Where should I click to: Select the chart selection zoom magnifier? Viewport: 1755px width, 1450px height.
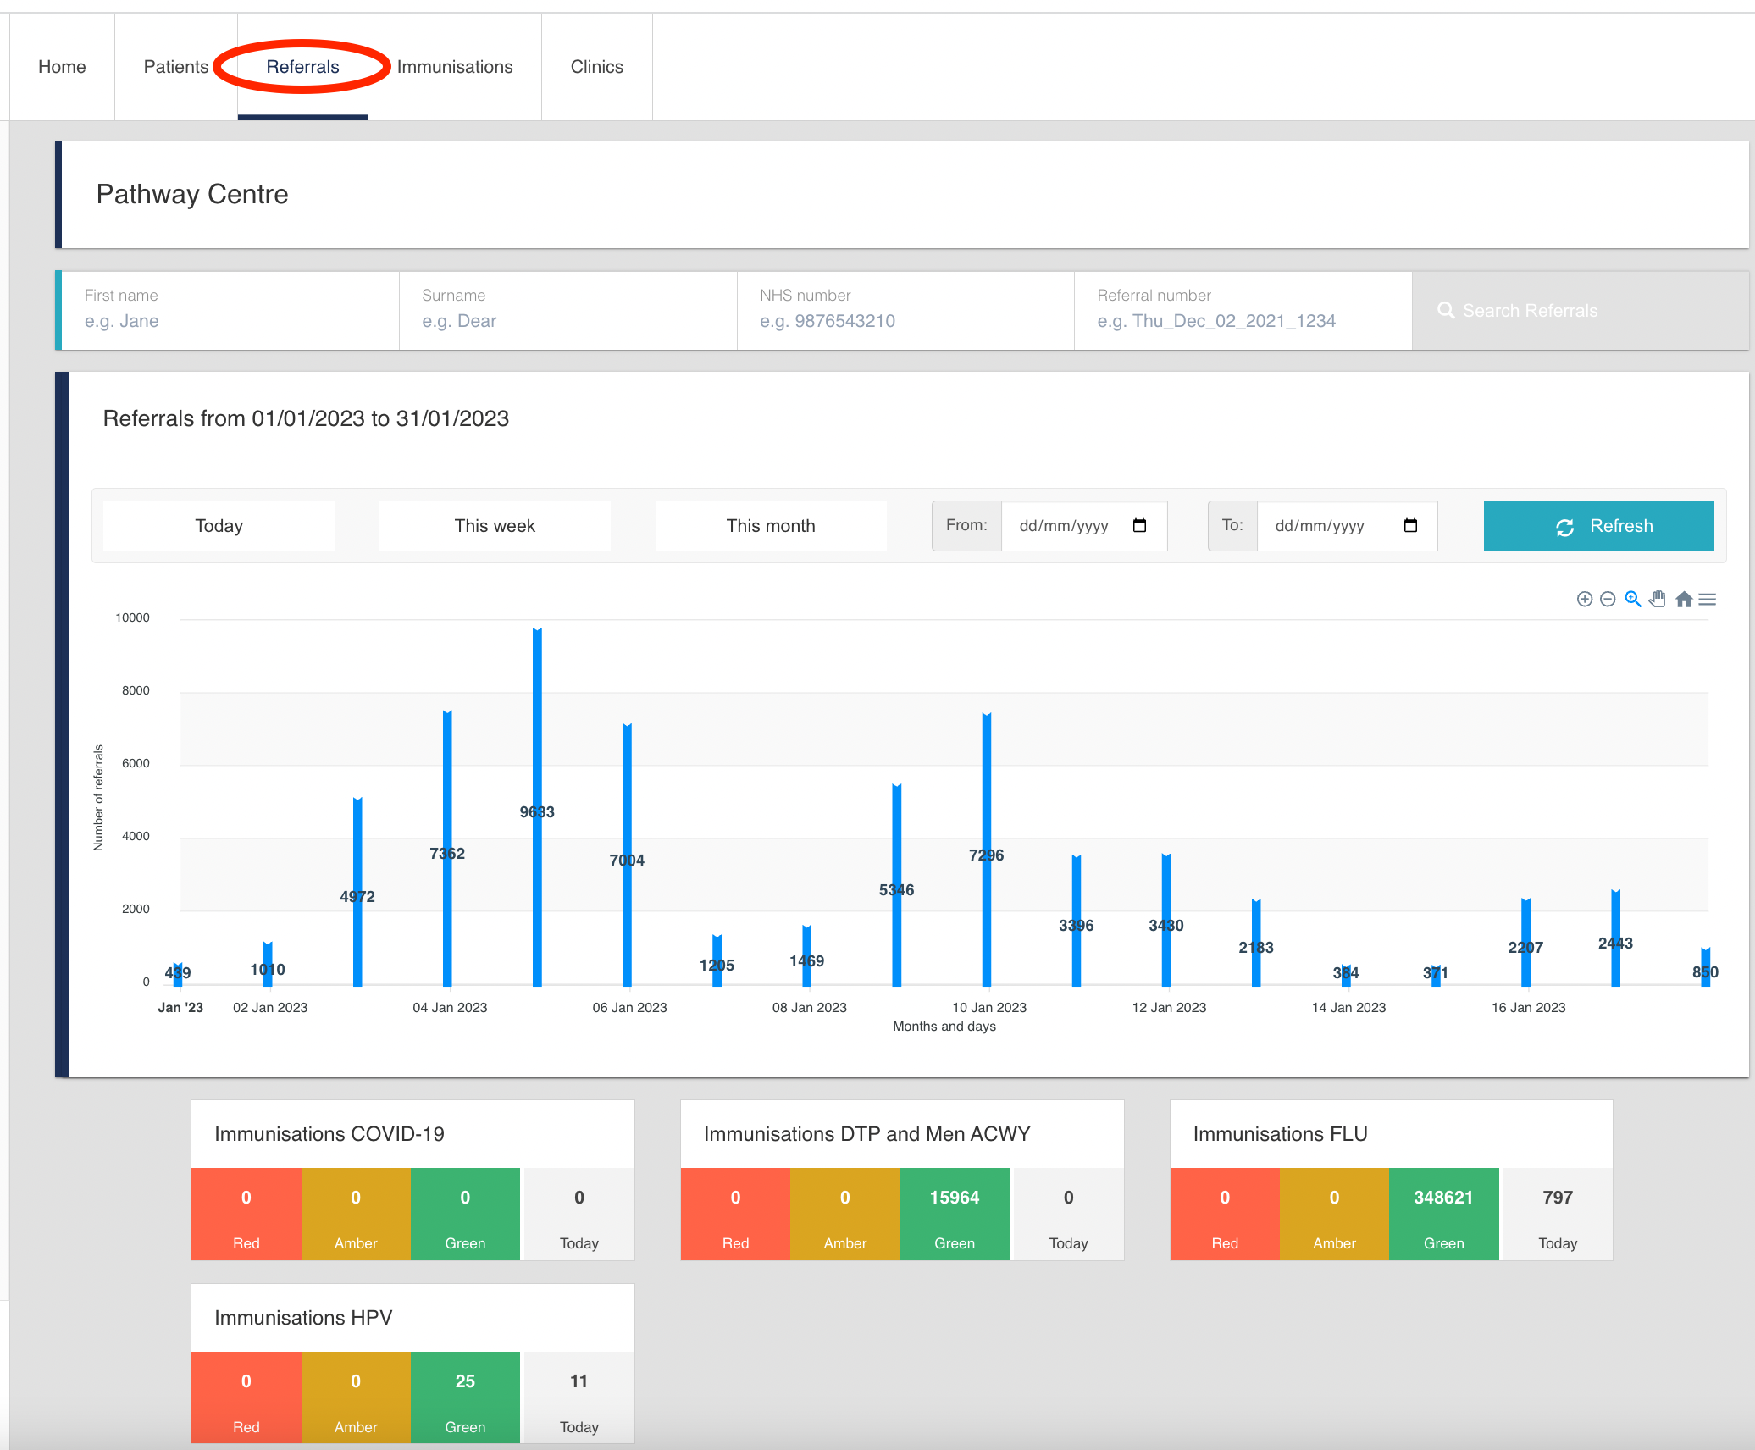tap(1633, 600)
